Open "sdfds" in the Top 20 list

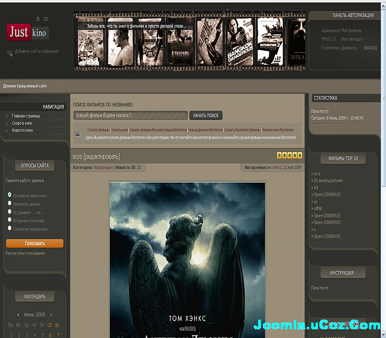[x=318, y=209]
